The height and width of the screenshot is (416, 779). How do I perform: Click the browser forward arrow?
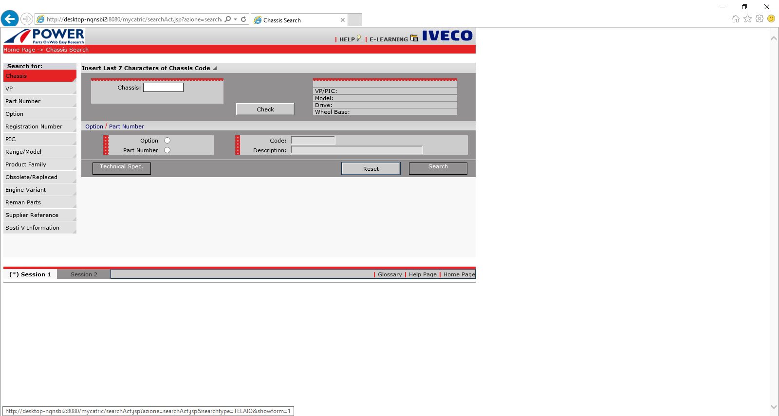[27, 19]
